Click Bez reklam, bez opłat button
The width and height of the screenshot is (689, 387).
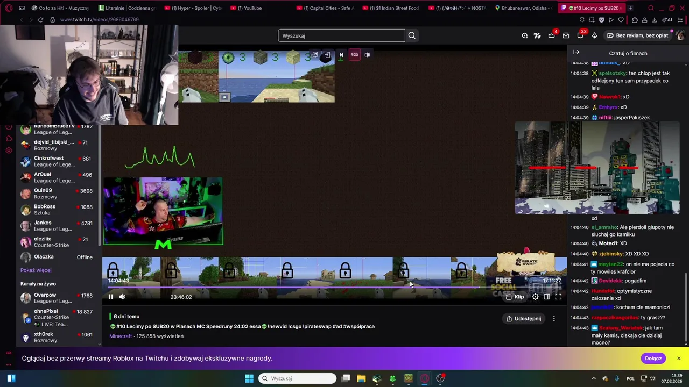(638, 35)
